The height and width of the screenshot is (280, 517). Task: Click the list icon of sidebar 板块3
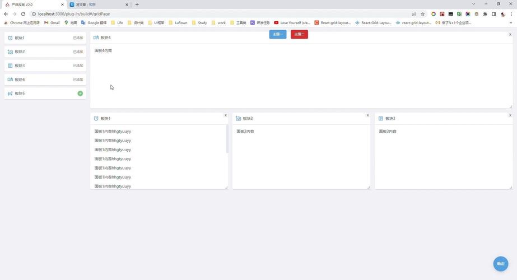pyautogui.click(x=10, y=66)
